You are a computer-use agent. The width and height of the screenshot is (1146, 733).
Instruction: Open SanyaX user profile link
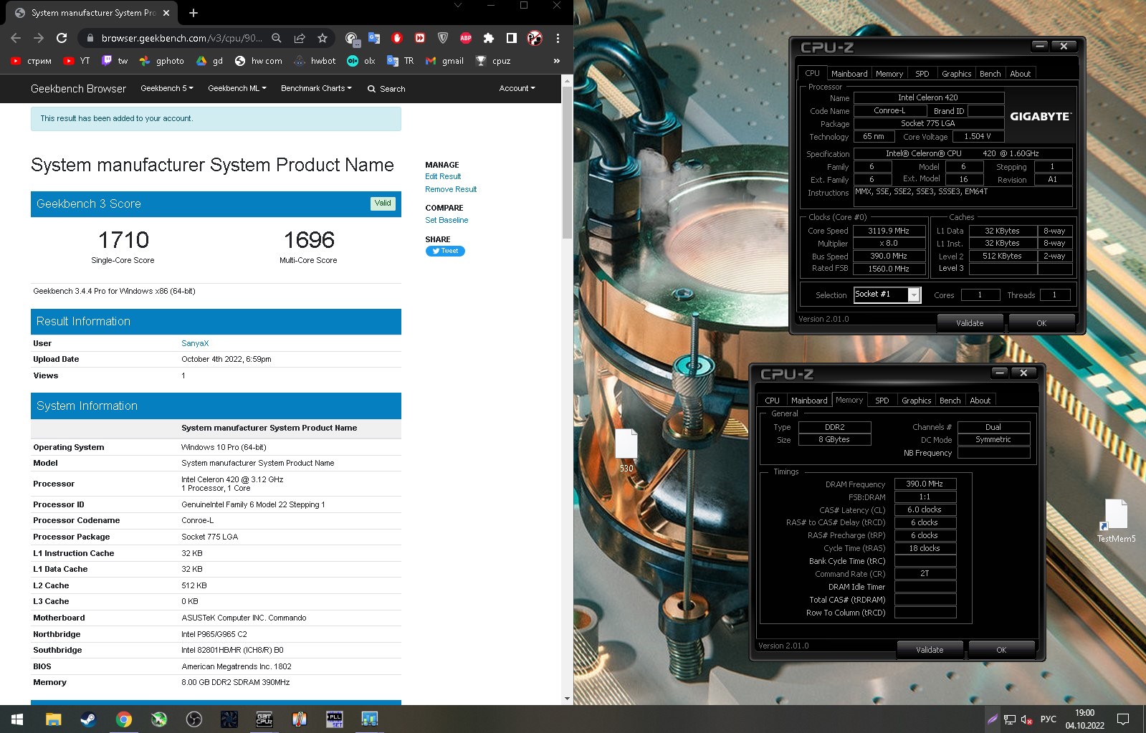tap(195, 343)
